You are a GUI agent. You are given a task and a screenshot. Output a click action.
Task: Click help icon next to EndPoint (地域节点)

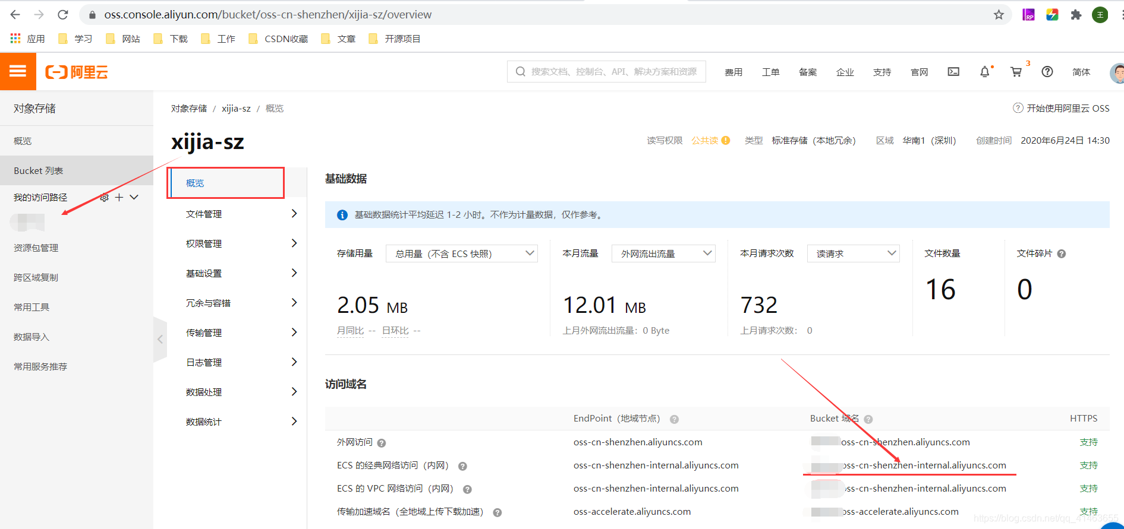coord(674,419)
